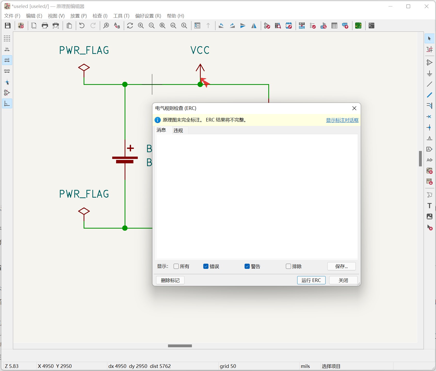Open the scripting console
Image resolution: width=436 pixels, height=371 pixels.
(x=372, y=26)
